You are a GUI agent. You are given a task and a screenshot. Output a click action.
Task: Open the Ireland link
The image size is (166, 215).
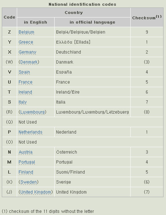25,92
